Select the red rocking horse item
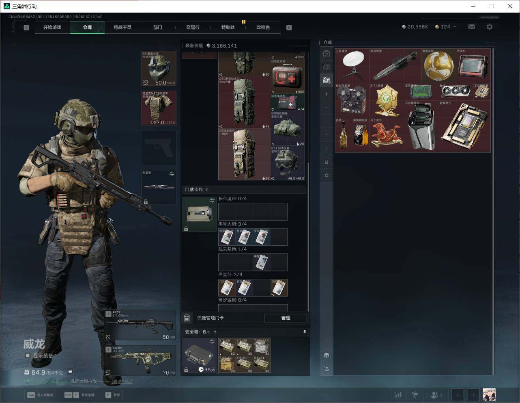Image resolution: width=520 pixels, height=403 pixels. (387, 134)
